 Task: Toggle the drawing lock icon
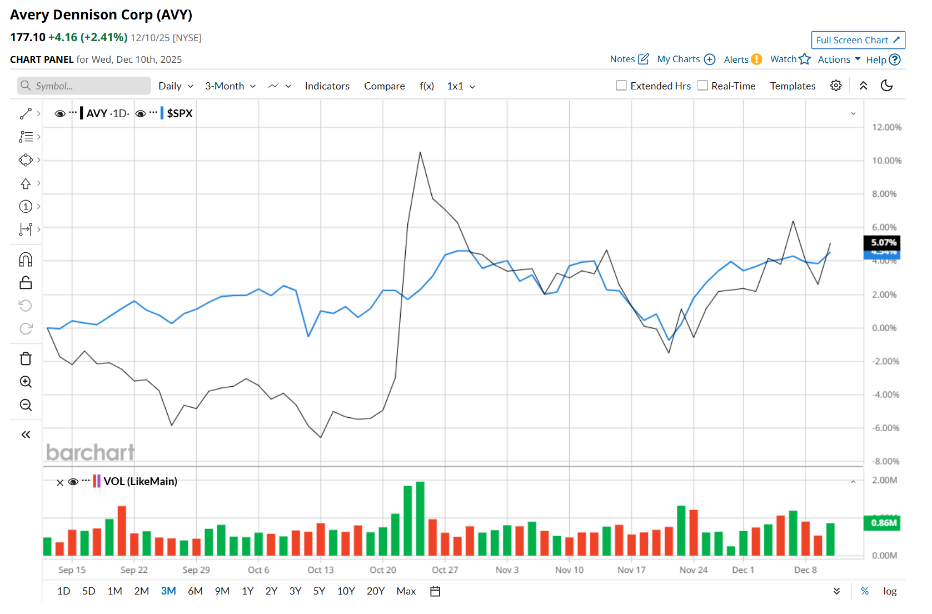[26, 283]
